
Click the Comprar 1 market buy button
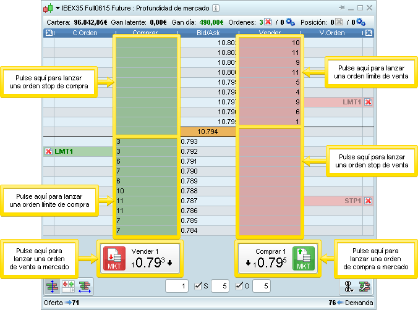pos(278,258)
